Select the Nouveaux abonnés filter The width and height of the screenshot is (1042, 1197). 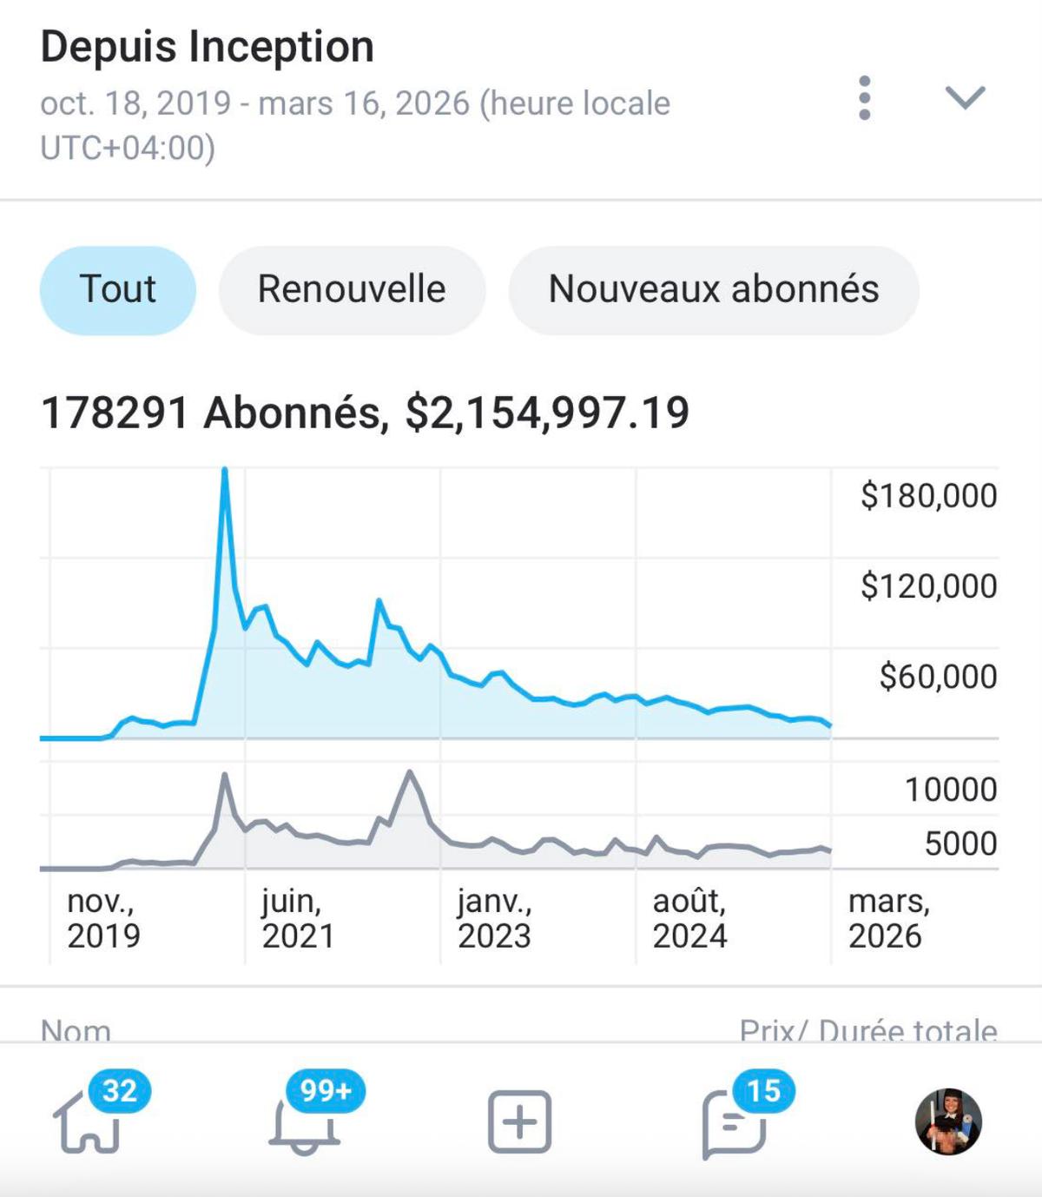coord(713,290)
